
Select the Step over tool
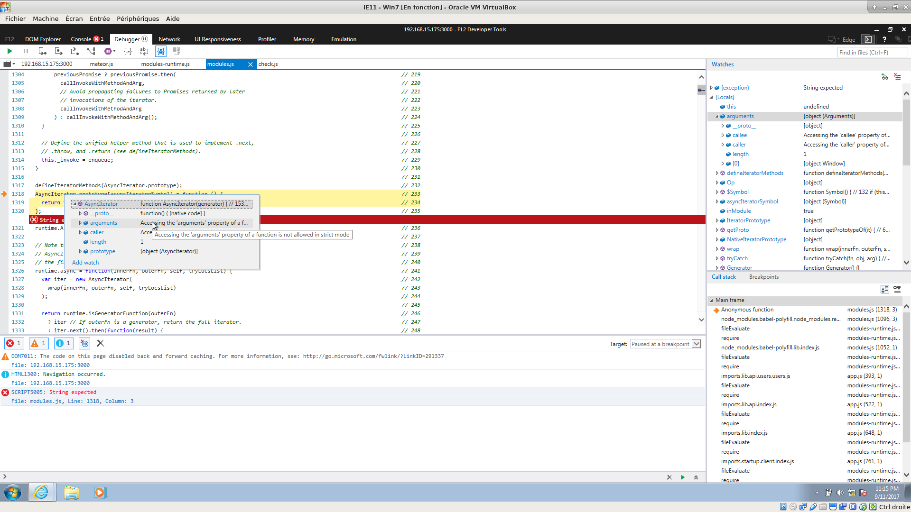pyautogui.click(x=58, y=51)
